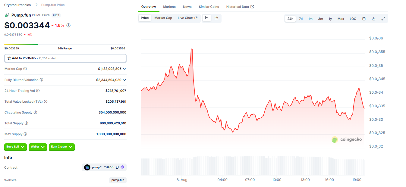Select the Max time range
The image size is (406, 187).
(341, 19)
